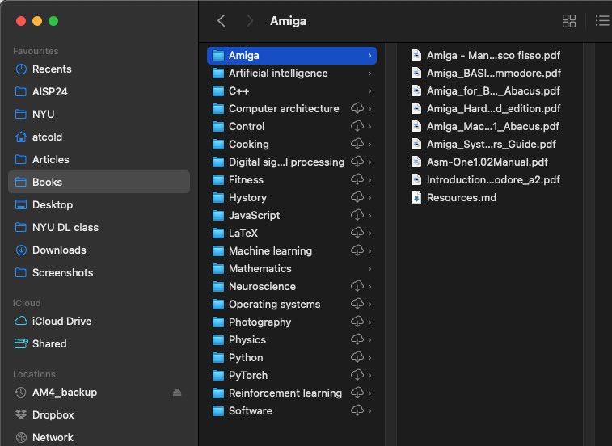
Task: Click the Resources.md file icon
Action: [416, 197]
